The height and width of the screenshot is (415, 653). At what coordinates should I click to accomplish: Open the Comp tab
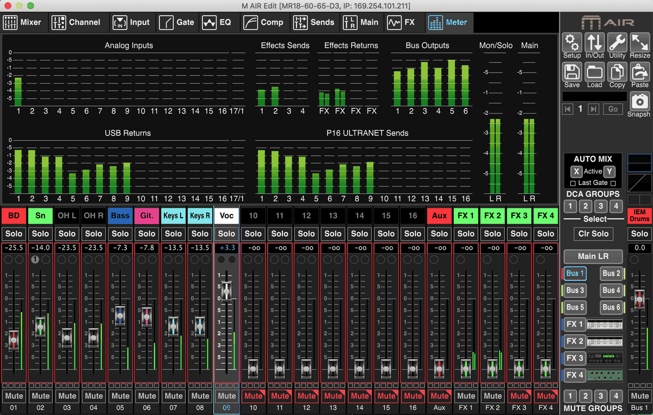click(264, 22)
